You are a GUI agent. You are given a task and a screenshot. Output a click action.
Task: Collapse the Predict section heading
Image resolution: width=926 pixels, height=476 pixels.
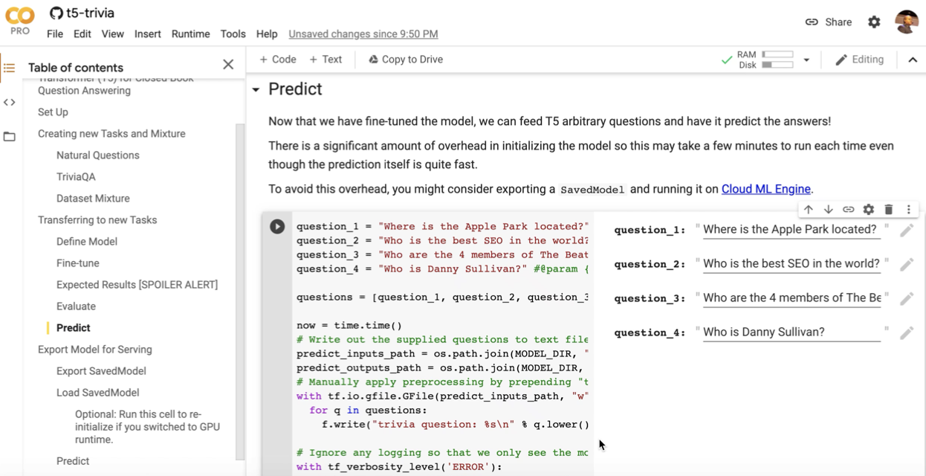coord(256,90)
